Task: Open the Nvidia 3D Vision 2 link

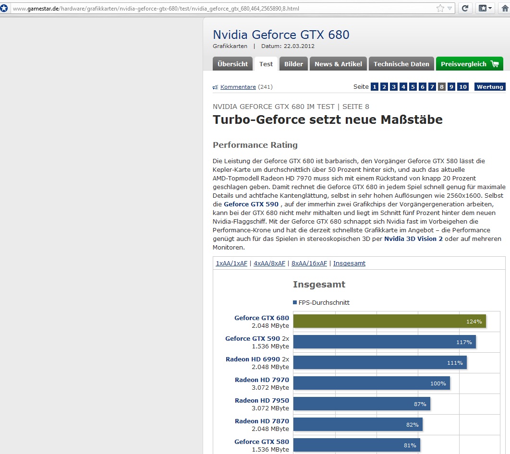Action: [x=413, y=239]
